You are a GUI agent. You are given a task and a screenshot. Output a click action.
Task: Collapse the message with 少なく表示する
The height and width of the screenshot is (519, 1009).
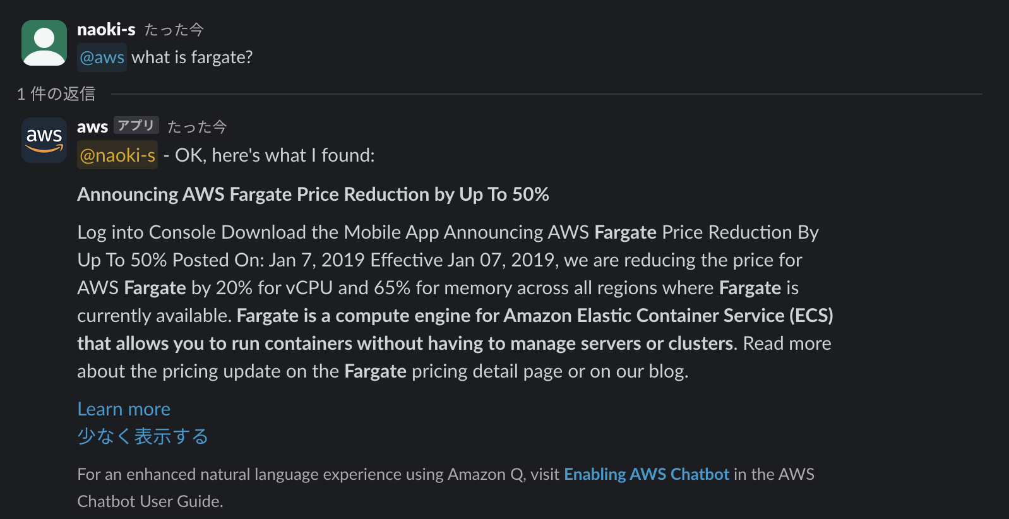click(143, 436)
